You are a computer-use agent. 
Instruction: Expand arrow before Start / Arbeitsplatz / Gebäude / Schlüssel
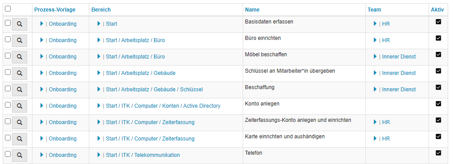click(x=99, y=90)
